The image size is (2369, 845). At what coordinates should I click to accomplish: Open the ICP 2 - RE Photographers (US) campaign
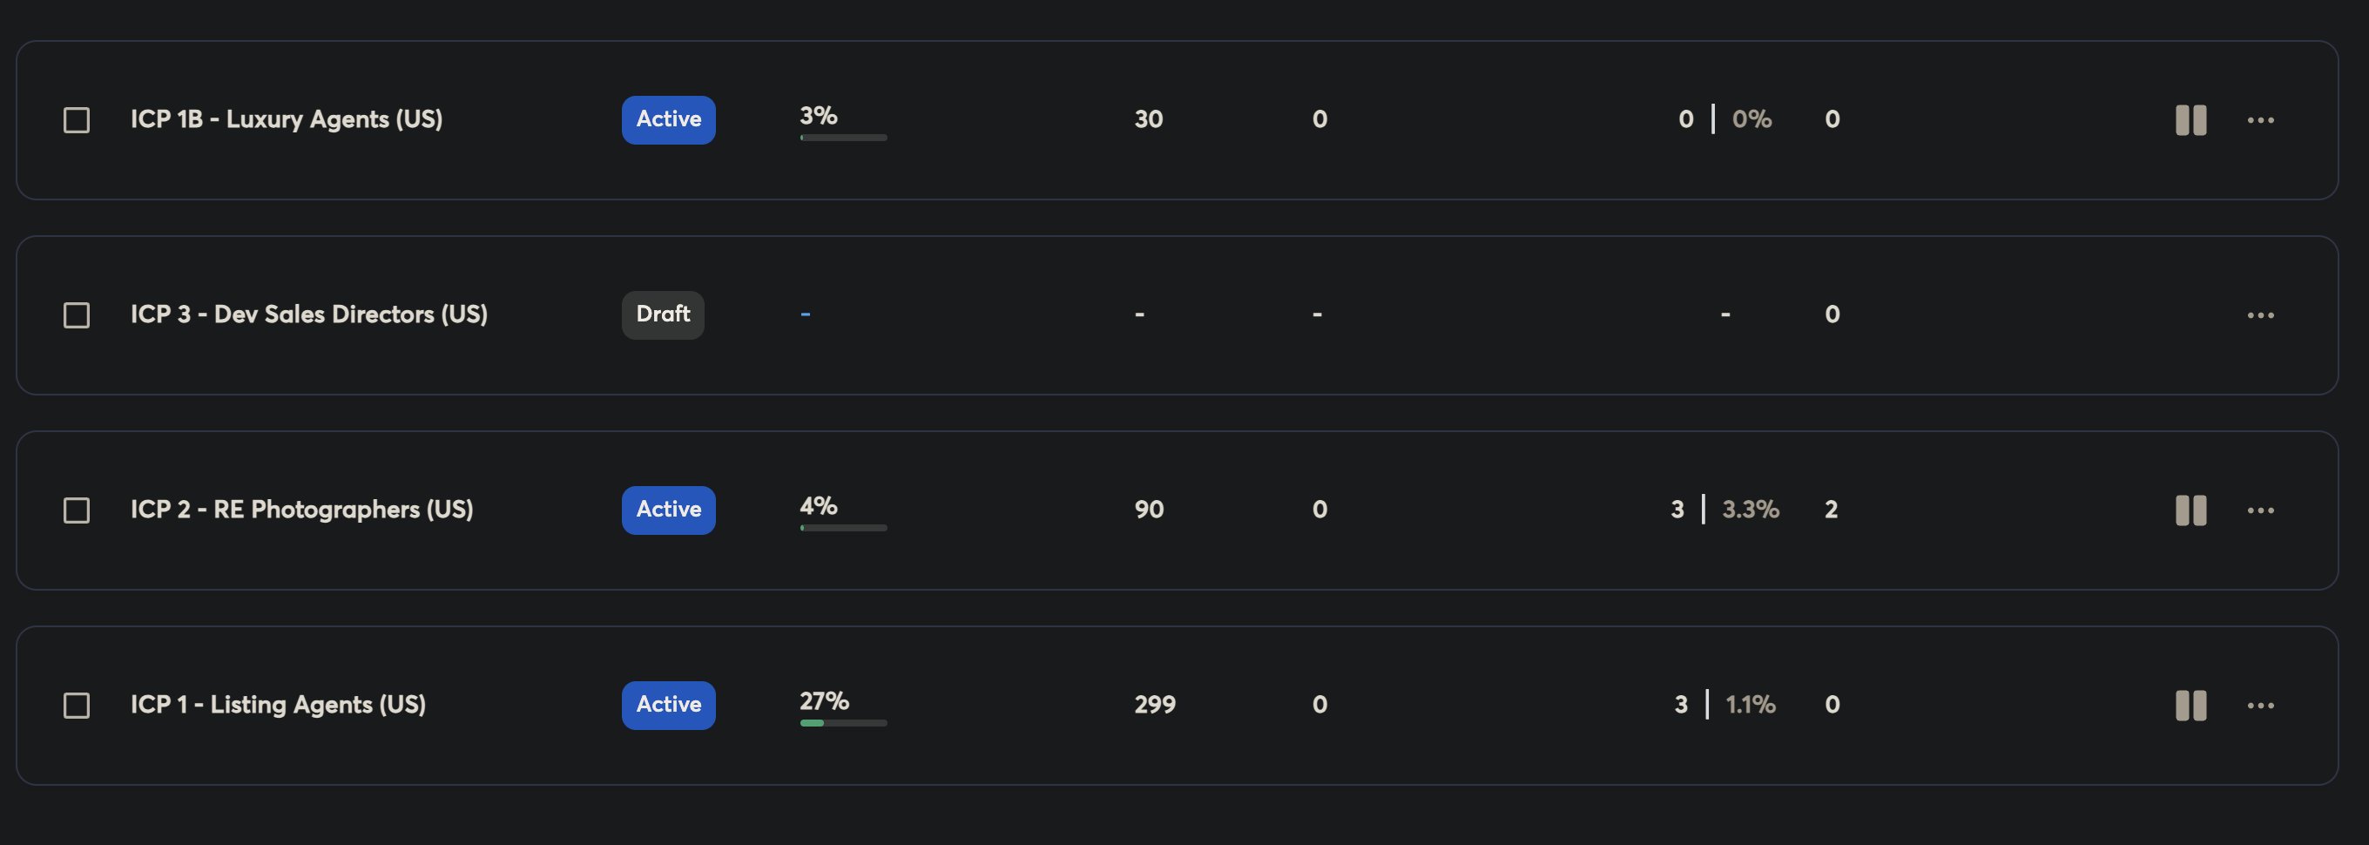click(x=301, y=510)
